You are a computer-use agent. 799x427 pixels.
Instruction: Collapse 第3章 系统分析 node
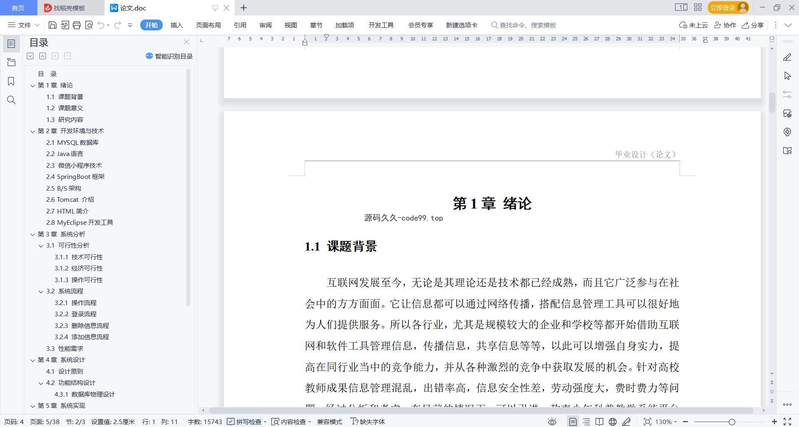click(x=32, y=234)
